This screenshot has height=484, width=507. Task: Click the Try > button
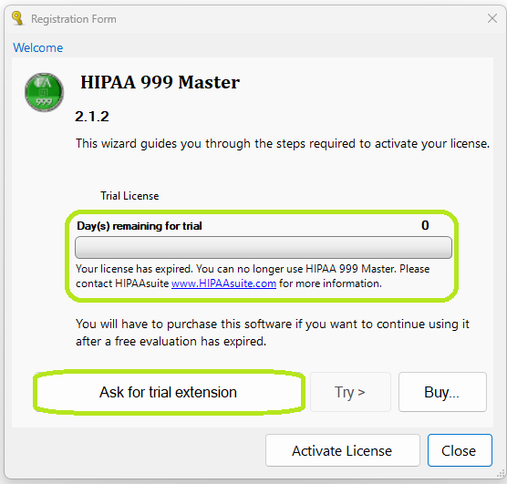(x=350, y=392)
